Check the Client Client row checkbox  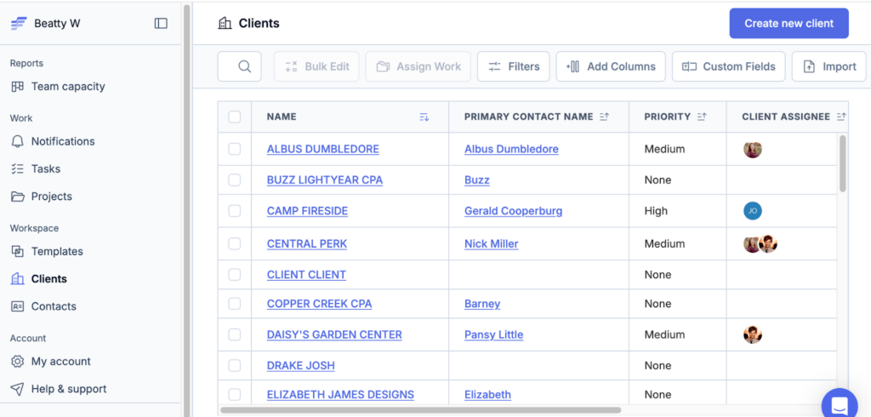pos(235,275)
